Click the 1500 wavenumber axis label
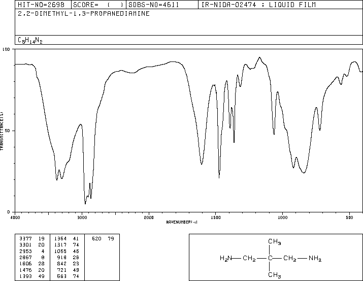The height and width of the screenshot is (281, 363). 216,217
